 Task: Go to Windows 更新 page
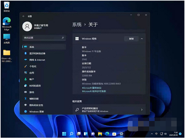point(37,112)
